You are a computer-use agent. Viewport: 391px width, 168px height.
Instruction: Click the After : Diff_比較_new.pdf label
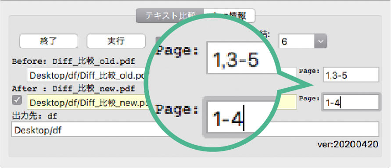[74, 89]
